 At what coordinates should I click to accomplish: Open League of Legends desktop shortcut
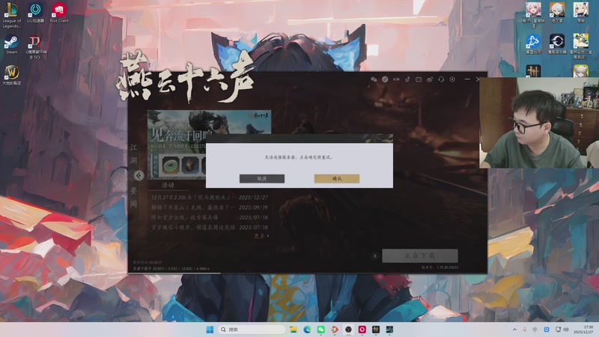click(11, 15)
